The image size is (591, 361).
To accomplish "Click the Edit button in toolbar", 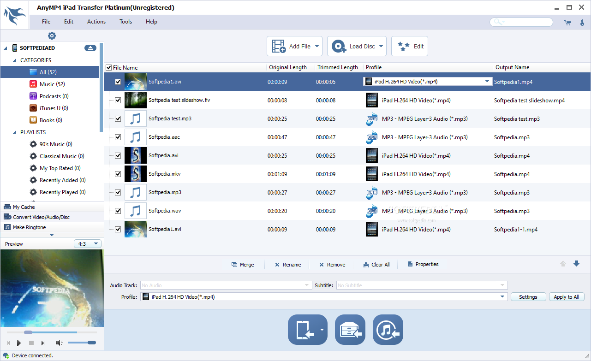I will coord(410,46).
